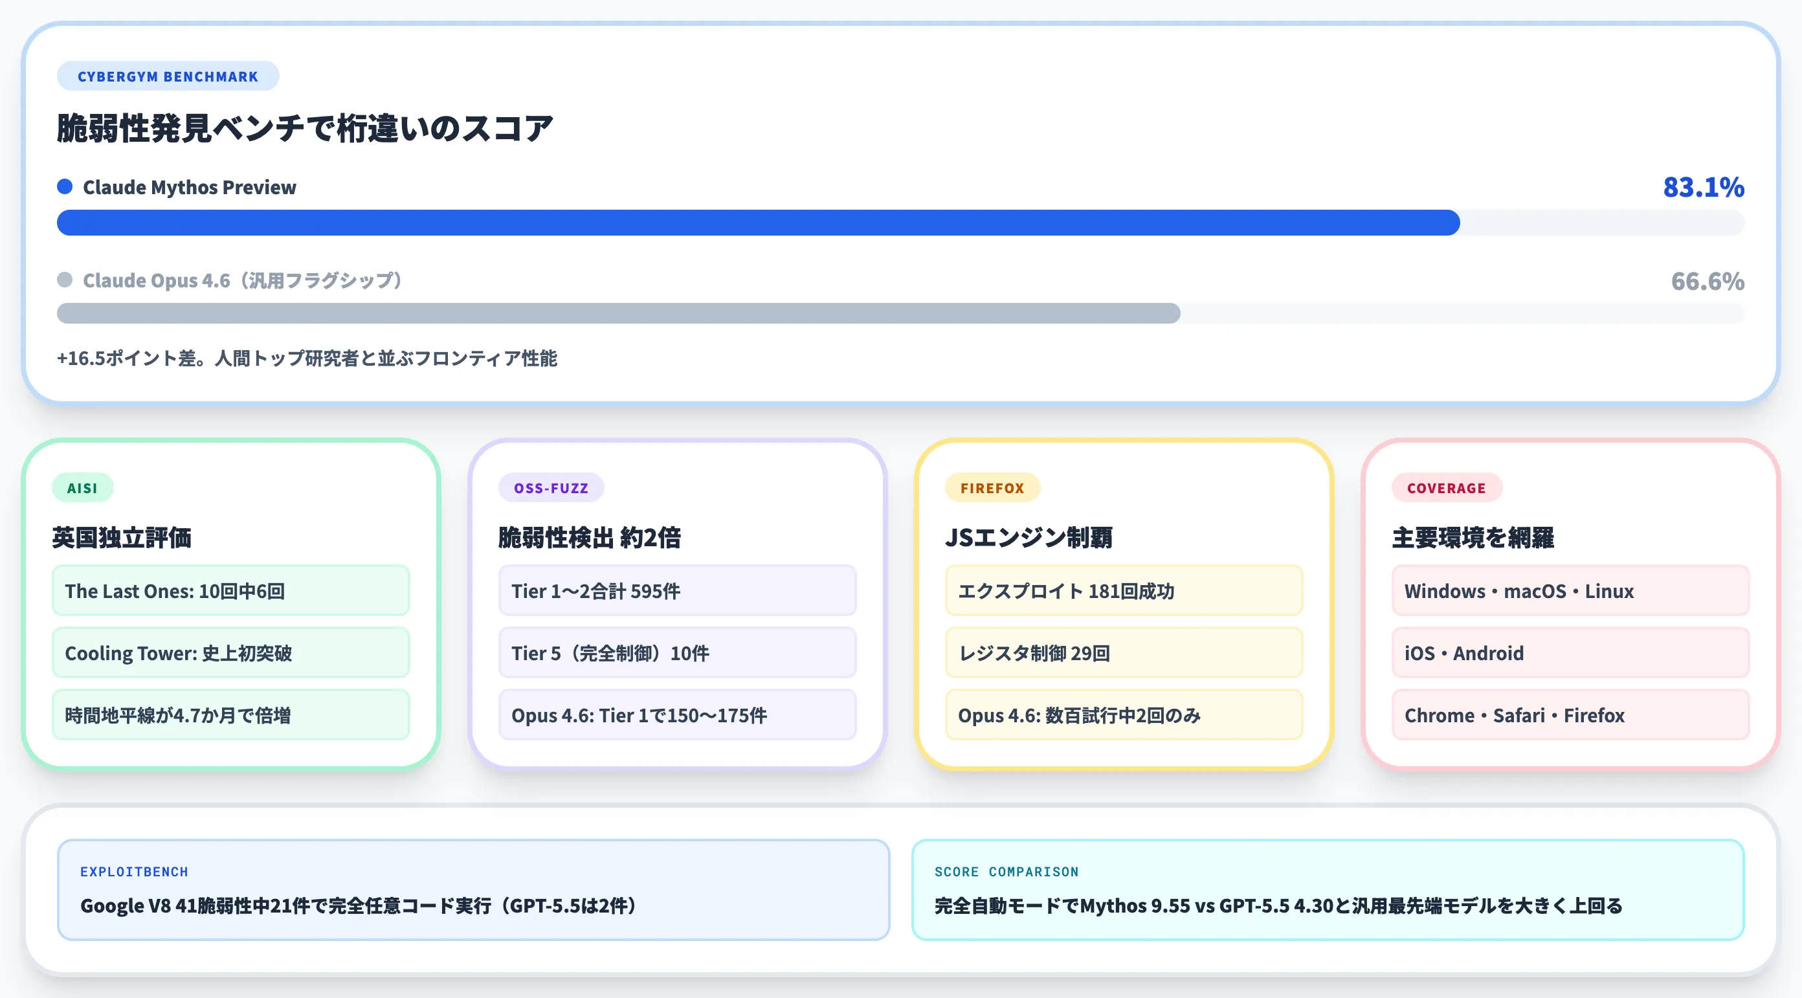Click the FIREFOX badge
This screenshot has height=998, width=1802.
993,488
